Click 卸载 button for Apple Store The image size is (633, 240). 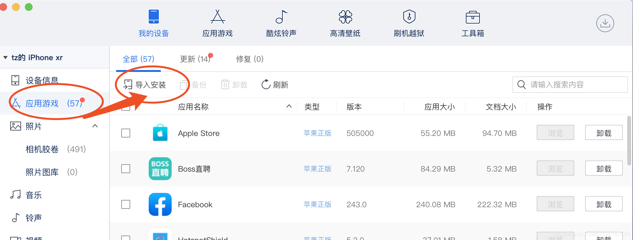604,132
